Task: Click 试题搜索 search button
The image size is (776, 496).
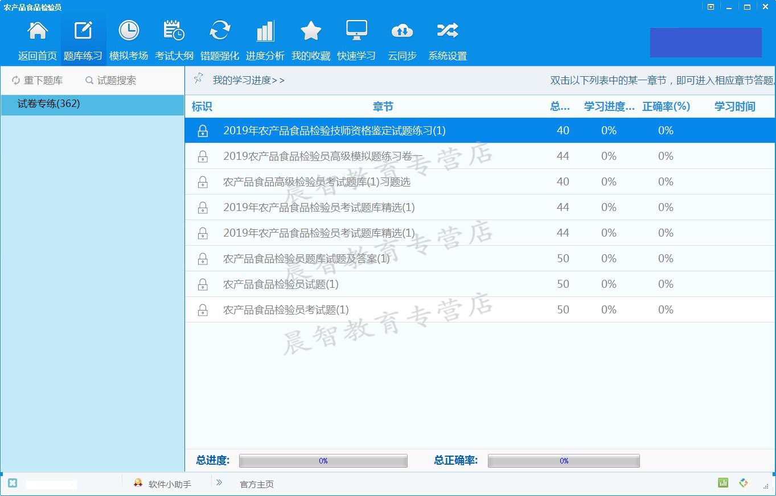Action: pyautogui.click(x=110, y=81)
